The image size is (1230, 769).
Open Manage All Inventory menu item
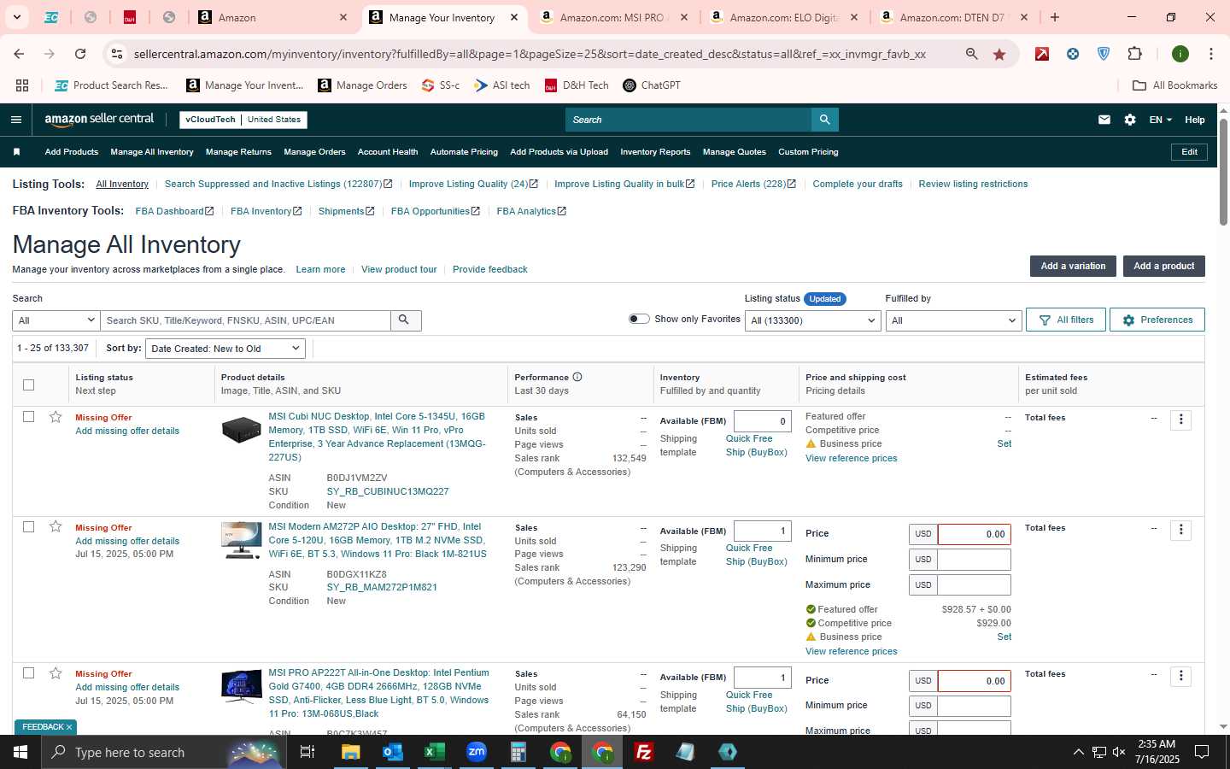tap(152, 152)
